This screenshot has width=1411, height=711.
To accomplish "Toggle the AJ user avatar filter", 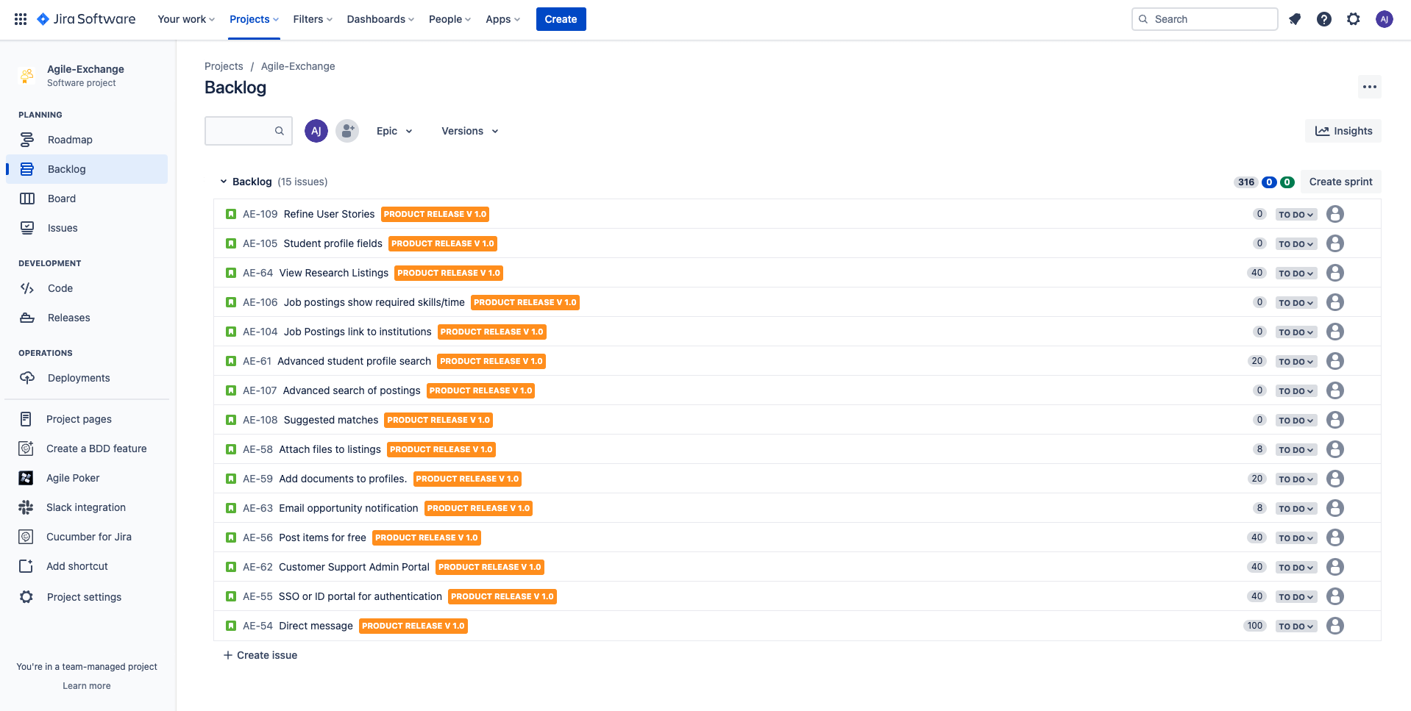I will click(x=316, y=131).
